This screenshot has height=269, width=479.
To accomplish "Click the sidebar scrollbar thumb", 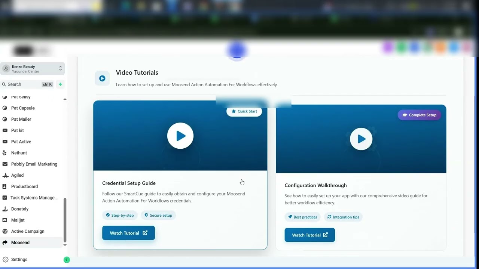I will pyautogui.click(x=65, y=220).
